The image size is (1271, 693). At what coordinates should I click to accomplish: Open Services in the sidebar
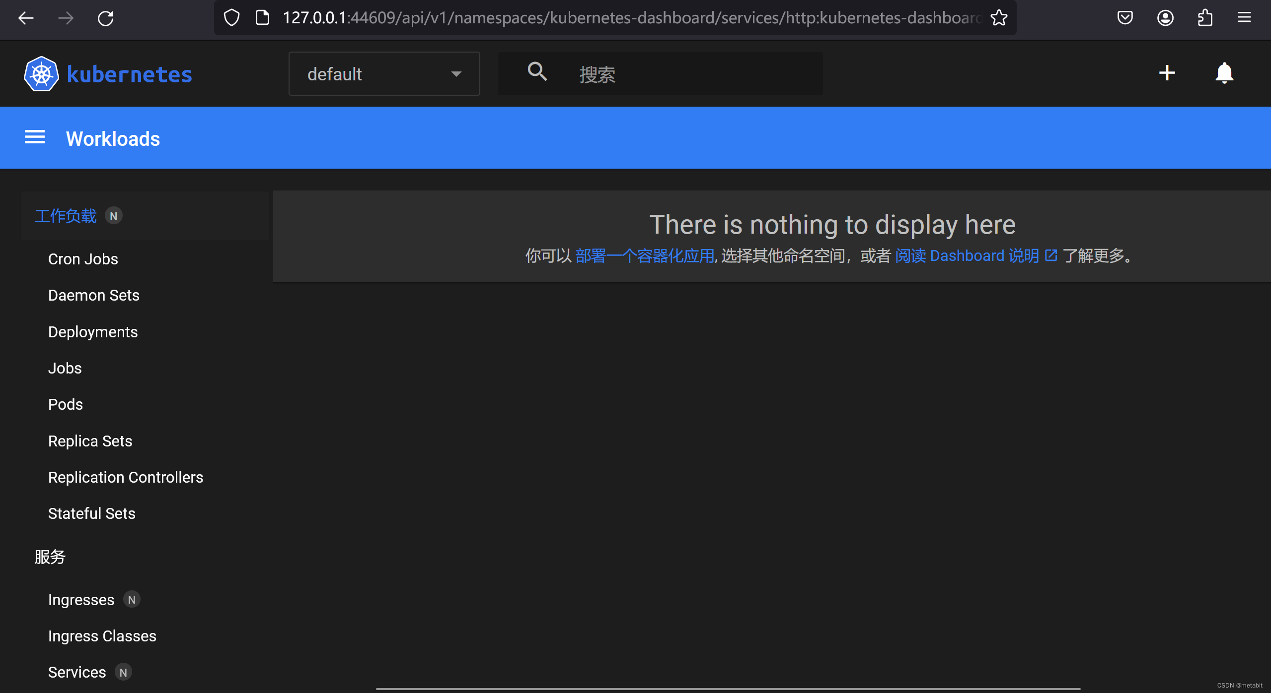pyautogui.click(x=77, y=672)
